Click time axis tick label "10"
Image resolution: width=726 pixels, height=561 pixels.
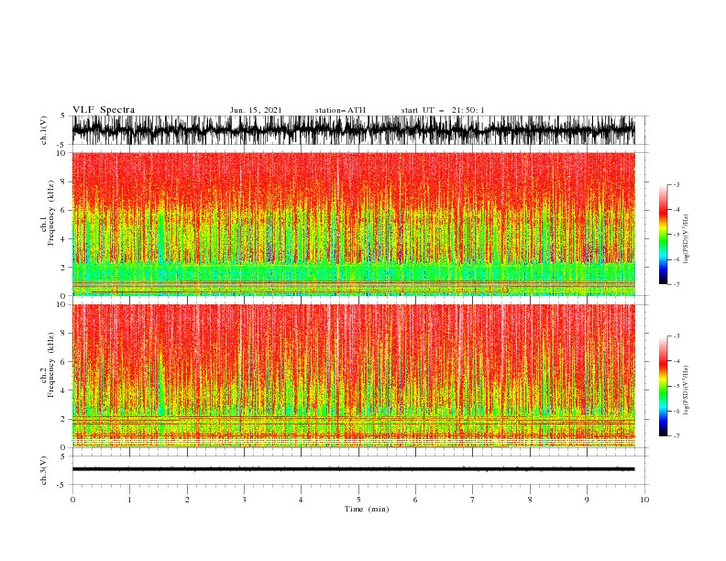click(644, 500)
